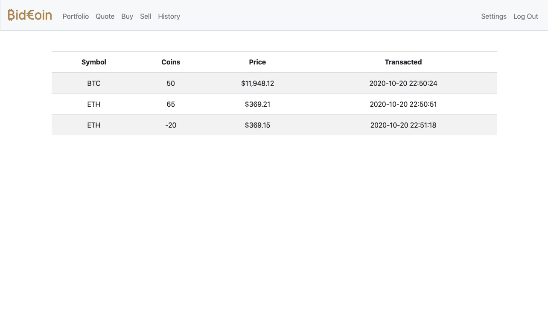Click the Coins column header

tap(171, 62)
